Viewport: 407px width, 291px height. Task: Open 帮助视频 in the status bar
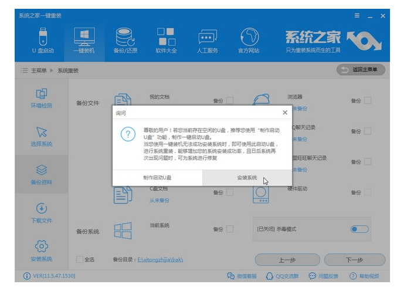(365, 276)
